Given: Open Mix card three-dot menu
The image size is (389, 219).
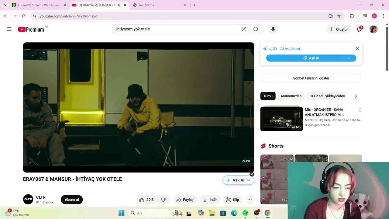Looking at the screenshot, I should [360, 110].
